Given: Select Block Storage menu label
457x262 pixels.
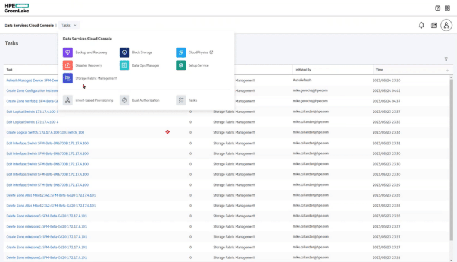Looking at the screenshot, I should (142, 52).
